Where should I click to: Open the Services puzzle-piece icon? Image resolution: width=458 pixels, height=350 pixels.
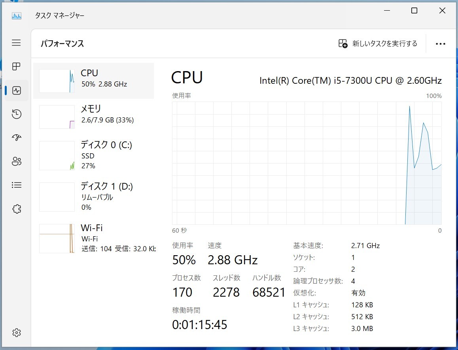pos(17,209)
